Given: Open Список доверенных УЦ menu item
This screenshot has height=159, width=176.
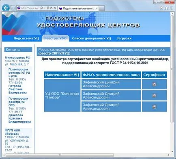Looking at the screenshot, I should pos(92,38).
